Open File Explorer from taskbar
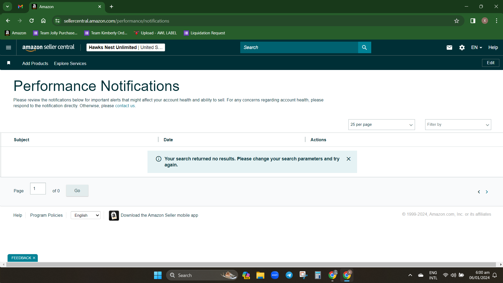Image resolution: width=503 pixels, height=283 pixels. coord(260,275)
